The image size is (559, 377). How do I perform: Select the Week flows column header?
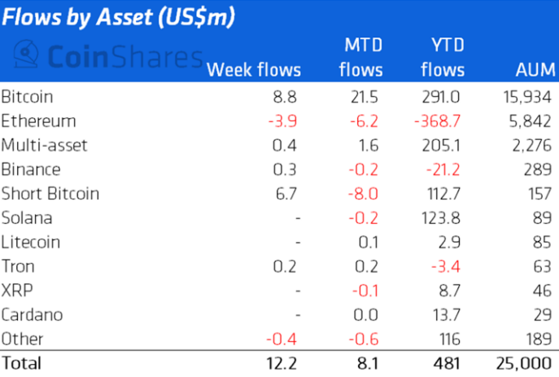tap(255, 69)
